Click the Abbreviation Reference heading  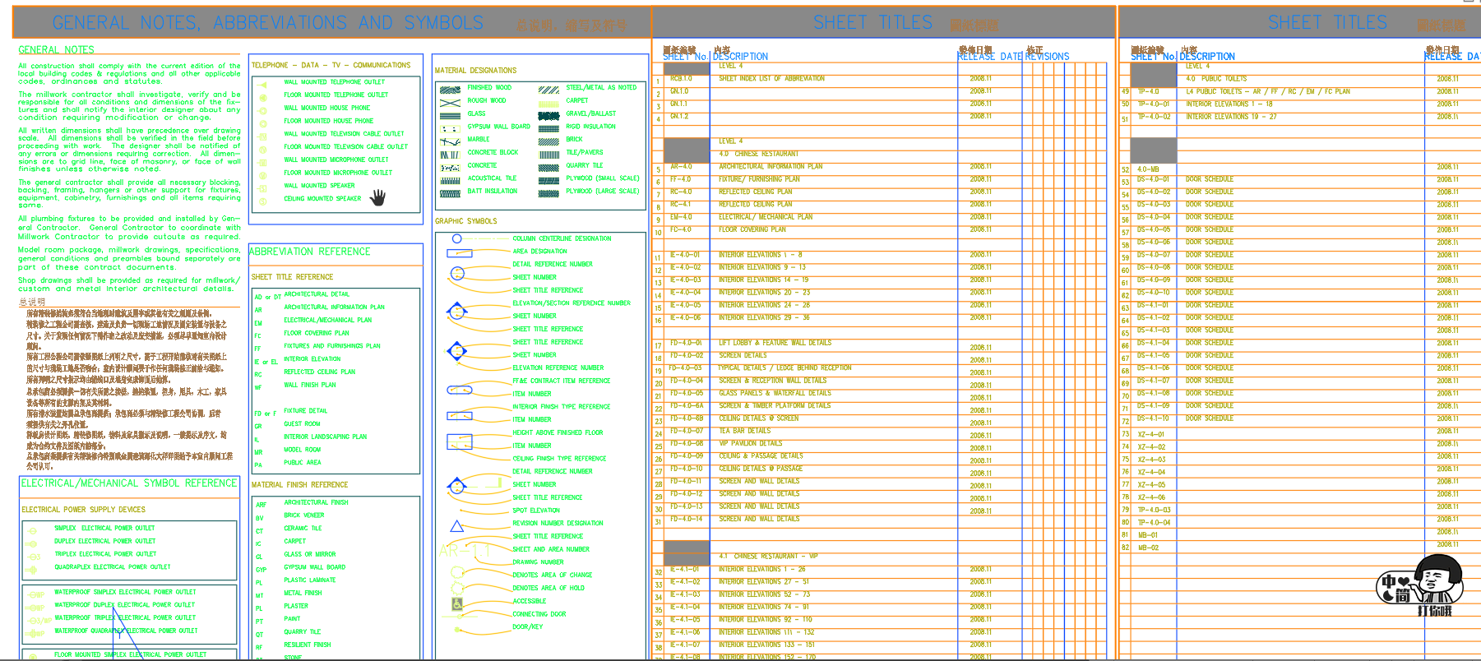coord(309,252)
